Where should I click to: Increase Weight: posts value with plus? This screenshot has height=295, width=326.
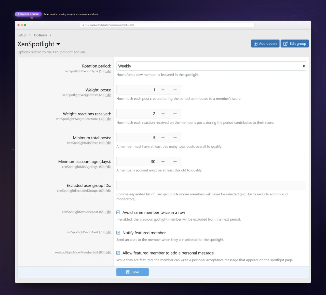(x=163, y=90)
